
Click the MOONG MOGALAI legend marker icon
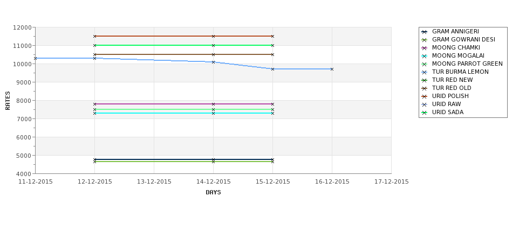coord(425,56)
